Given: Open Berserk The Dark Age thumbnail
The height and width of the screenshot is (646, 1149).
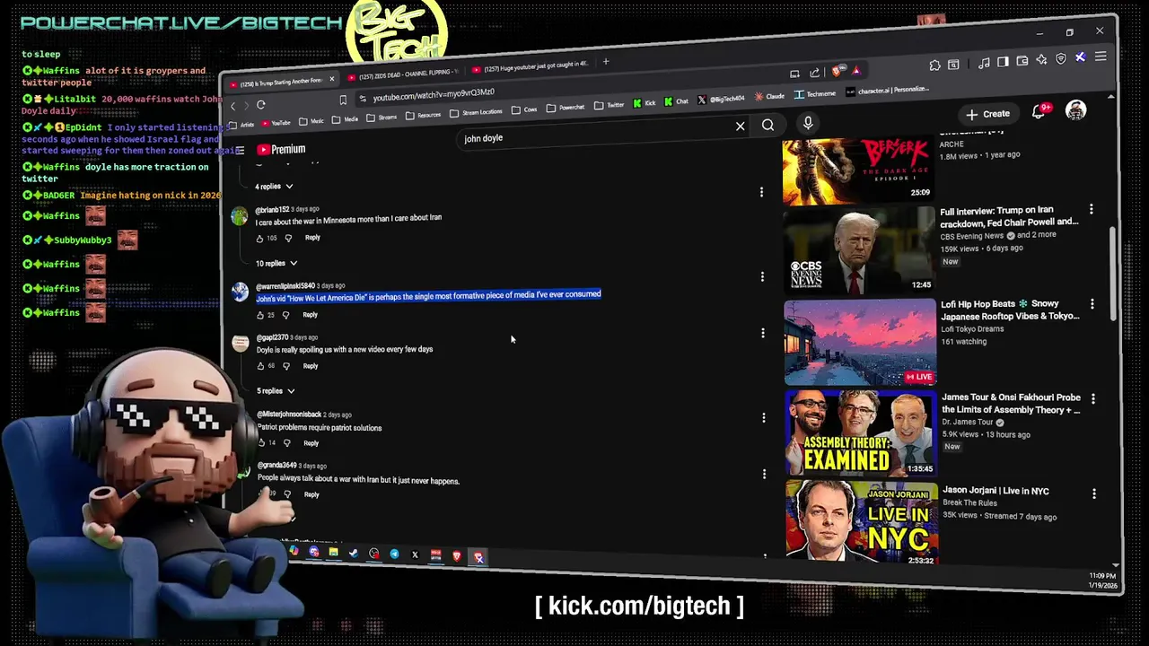Looking at the screenshot, I should point(858,170).
